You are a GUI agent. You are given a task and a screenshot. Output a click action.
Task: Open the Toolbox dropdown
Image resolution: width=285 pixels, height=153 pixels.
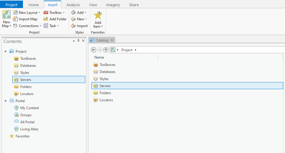[64, 13]
